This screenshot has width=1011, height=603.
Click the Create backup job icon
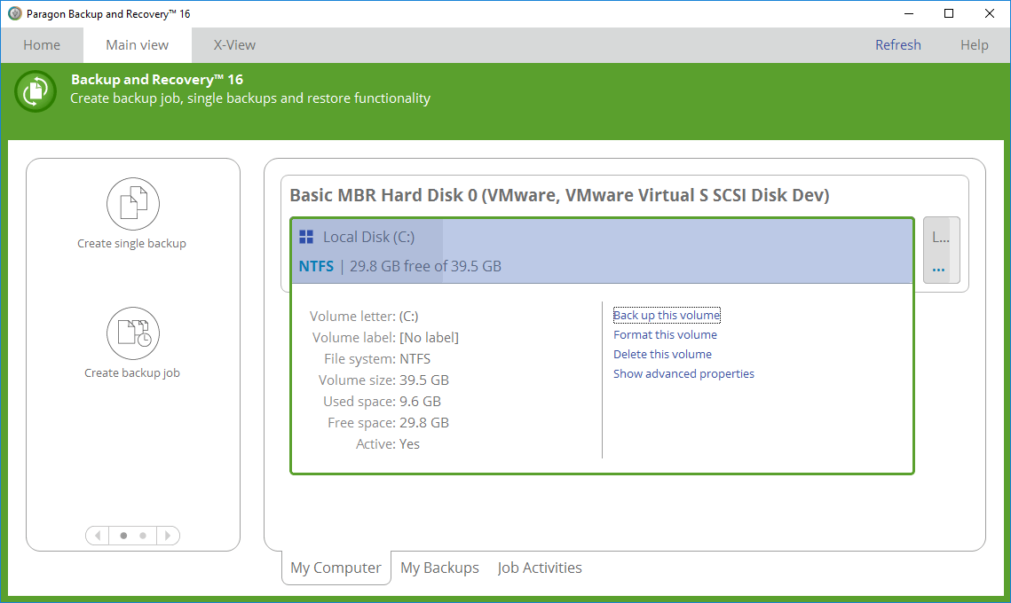click(x=133, y=333)
